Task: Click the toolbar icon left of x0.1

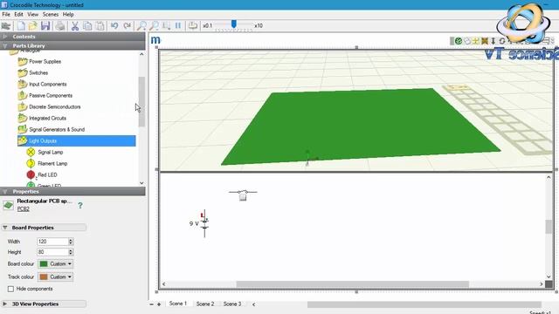Action: pyautogui.click(x=193, y=25)
